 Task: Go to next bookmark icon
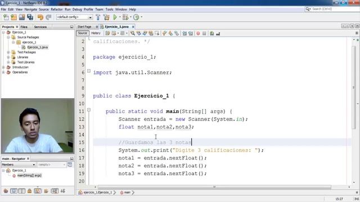(x=170, y=34)
